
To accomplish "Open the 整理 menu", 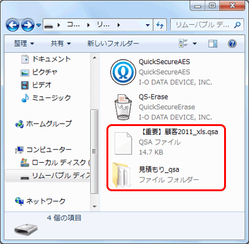I will 24,43.
